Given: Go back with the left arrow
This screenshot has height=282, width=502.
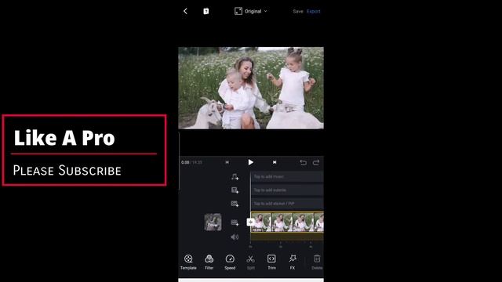Looking at the screenshot, I should [x=185, y=11].
